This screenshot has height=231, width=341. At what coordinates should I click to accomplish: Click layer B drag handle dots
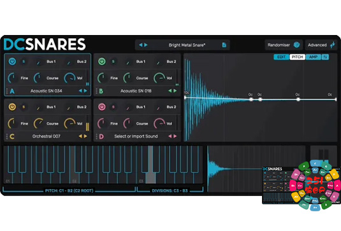click(96, 91)
